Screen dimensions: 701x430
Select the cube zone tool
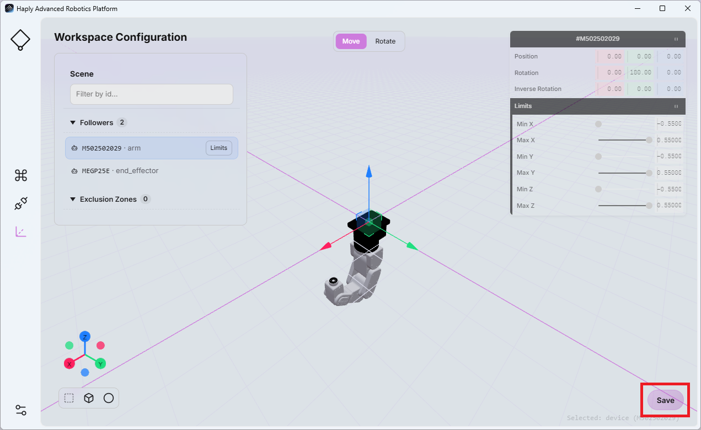click(89, 398)
